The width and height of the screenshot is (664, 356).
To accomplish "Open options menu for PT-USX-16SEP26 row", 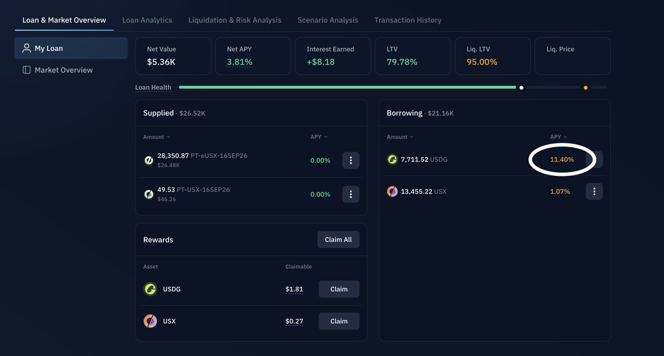I will pos(351,194).
